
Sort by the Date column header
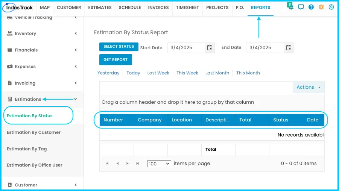pyautogui.click(x=314, y=120)
